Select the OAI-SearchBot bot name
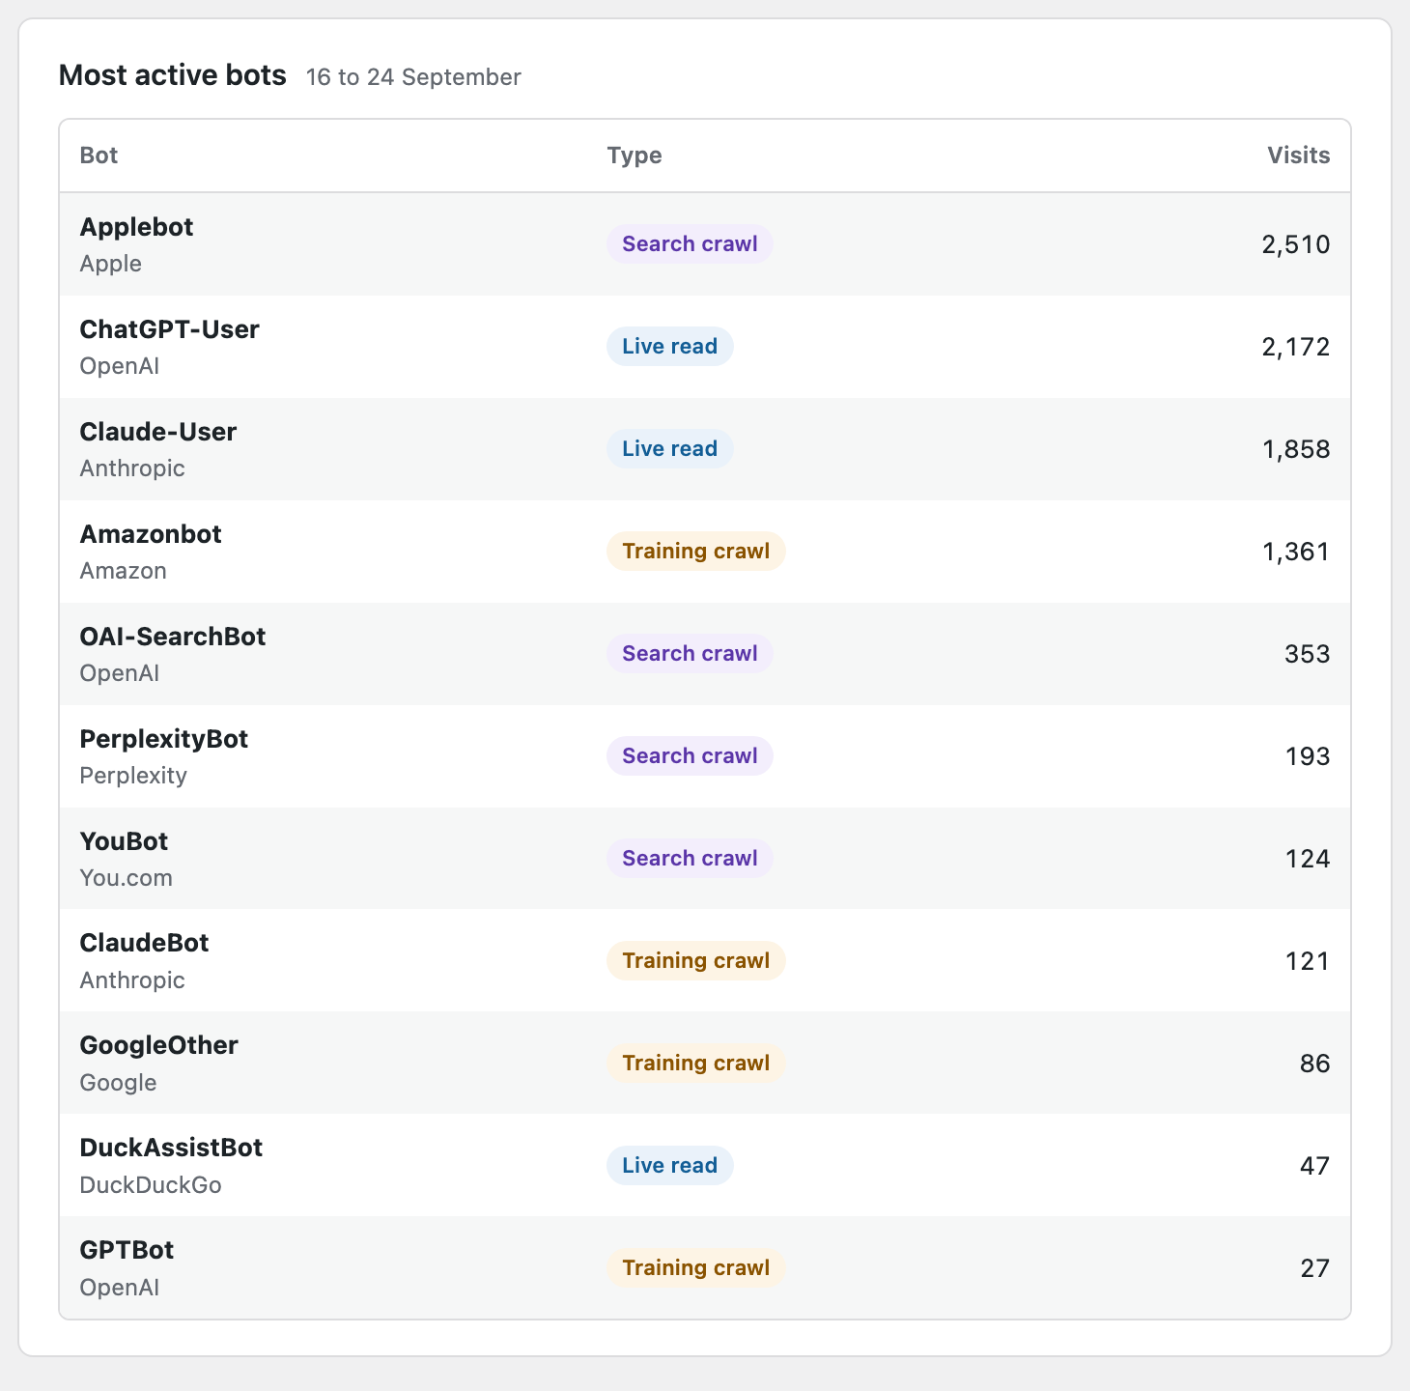 coord(172,637)
